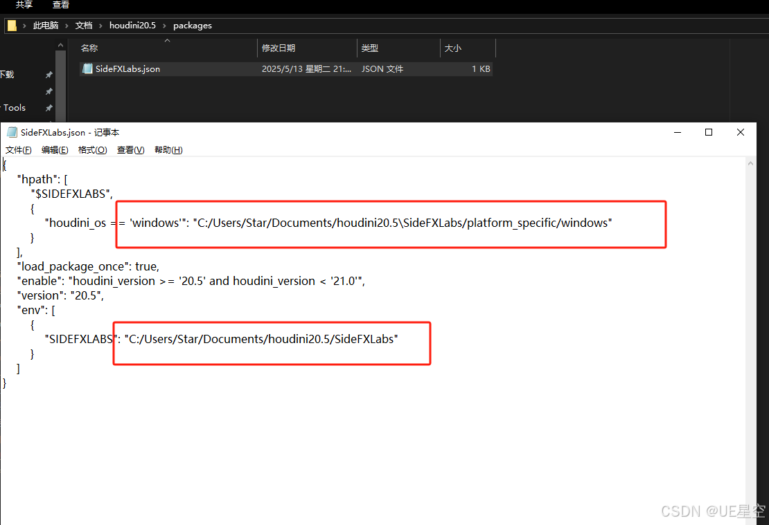Click the pin icon beside Tools

[48, 108]
